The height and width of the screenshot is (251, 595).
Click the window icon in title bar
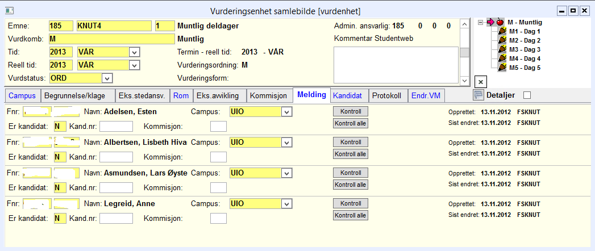click(10, 11)
